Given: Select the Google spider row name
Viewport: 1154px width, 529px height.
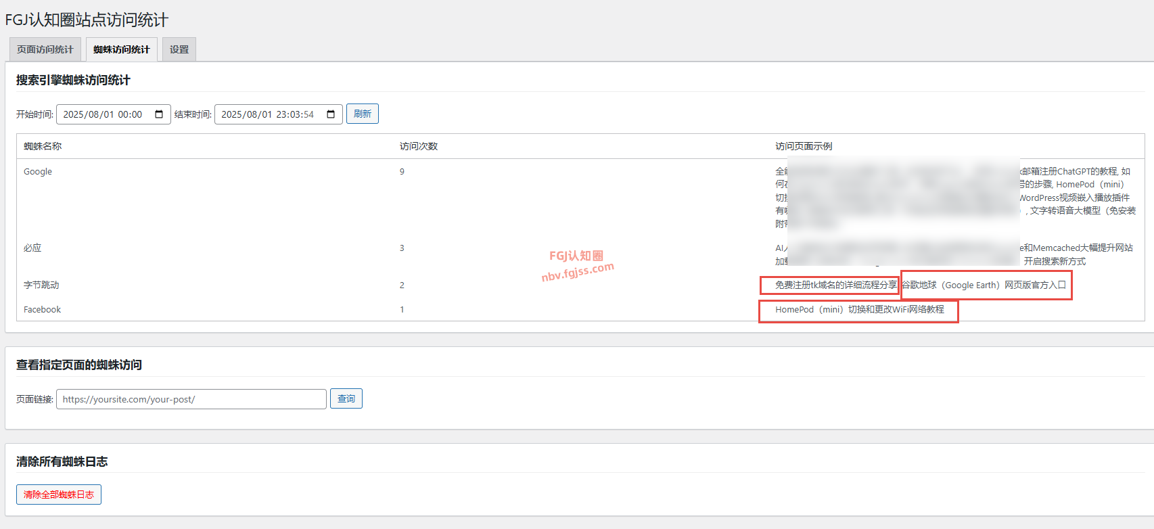Looking at the screenshot, I should (x=38, y=172).
